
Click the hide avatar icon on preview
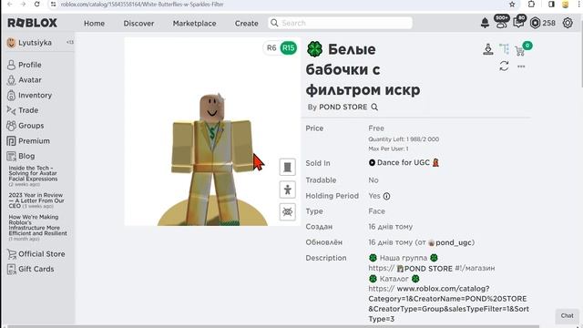point(288,212)
